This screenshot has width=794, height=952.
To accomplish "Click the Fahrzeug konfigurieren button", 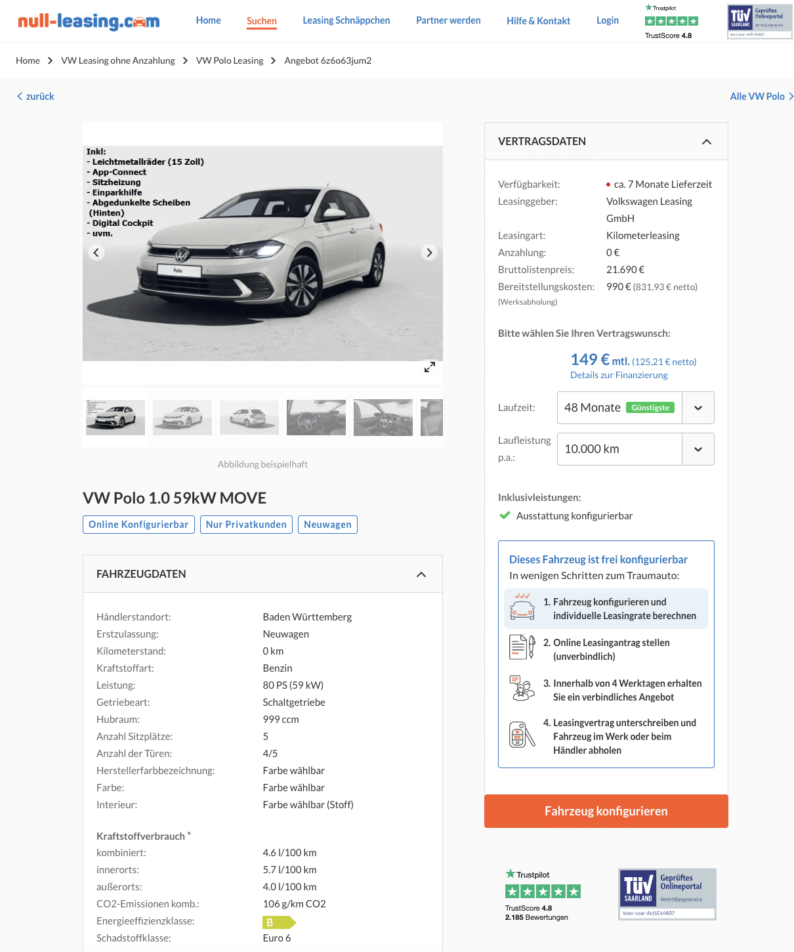I will [606, 811].
